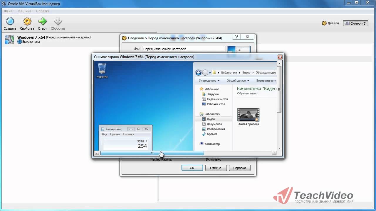Screen dimensions: 376x211
Task: Click the down arrow of the vertical scrollbar
Action: click(x=279, y=148)
